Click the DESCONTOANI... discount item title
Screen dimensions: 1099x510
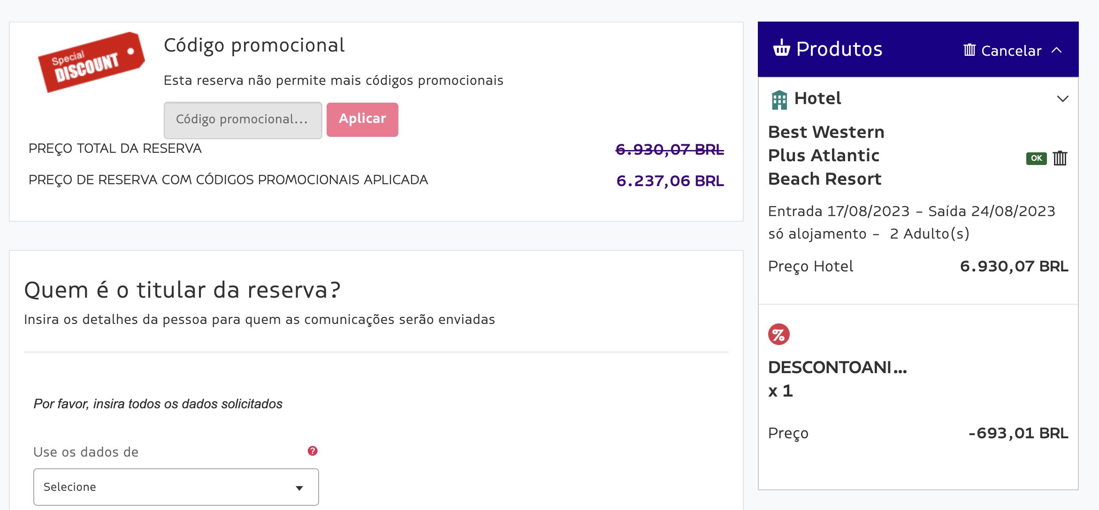tap(838, 367)
